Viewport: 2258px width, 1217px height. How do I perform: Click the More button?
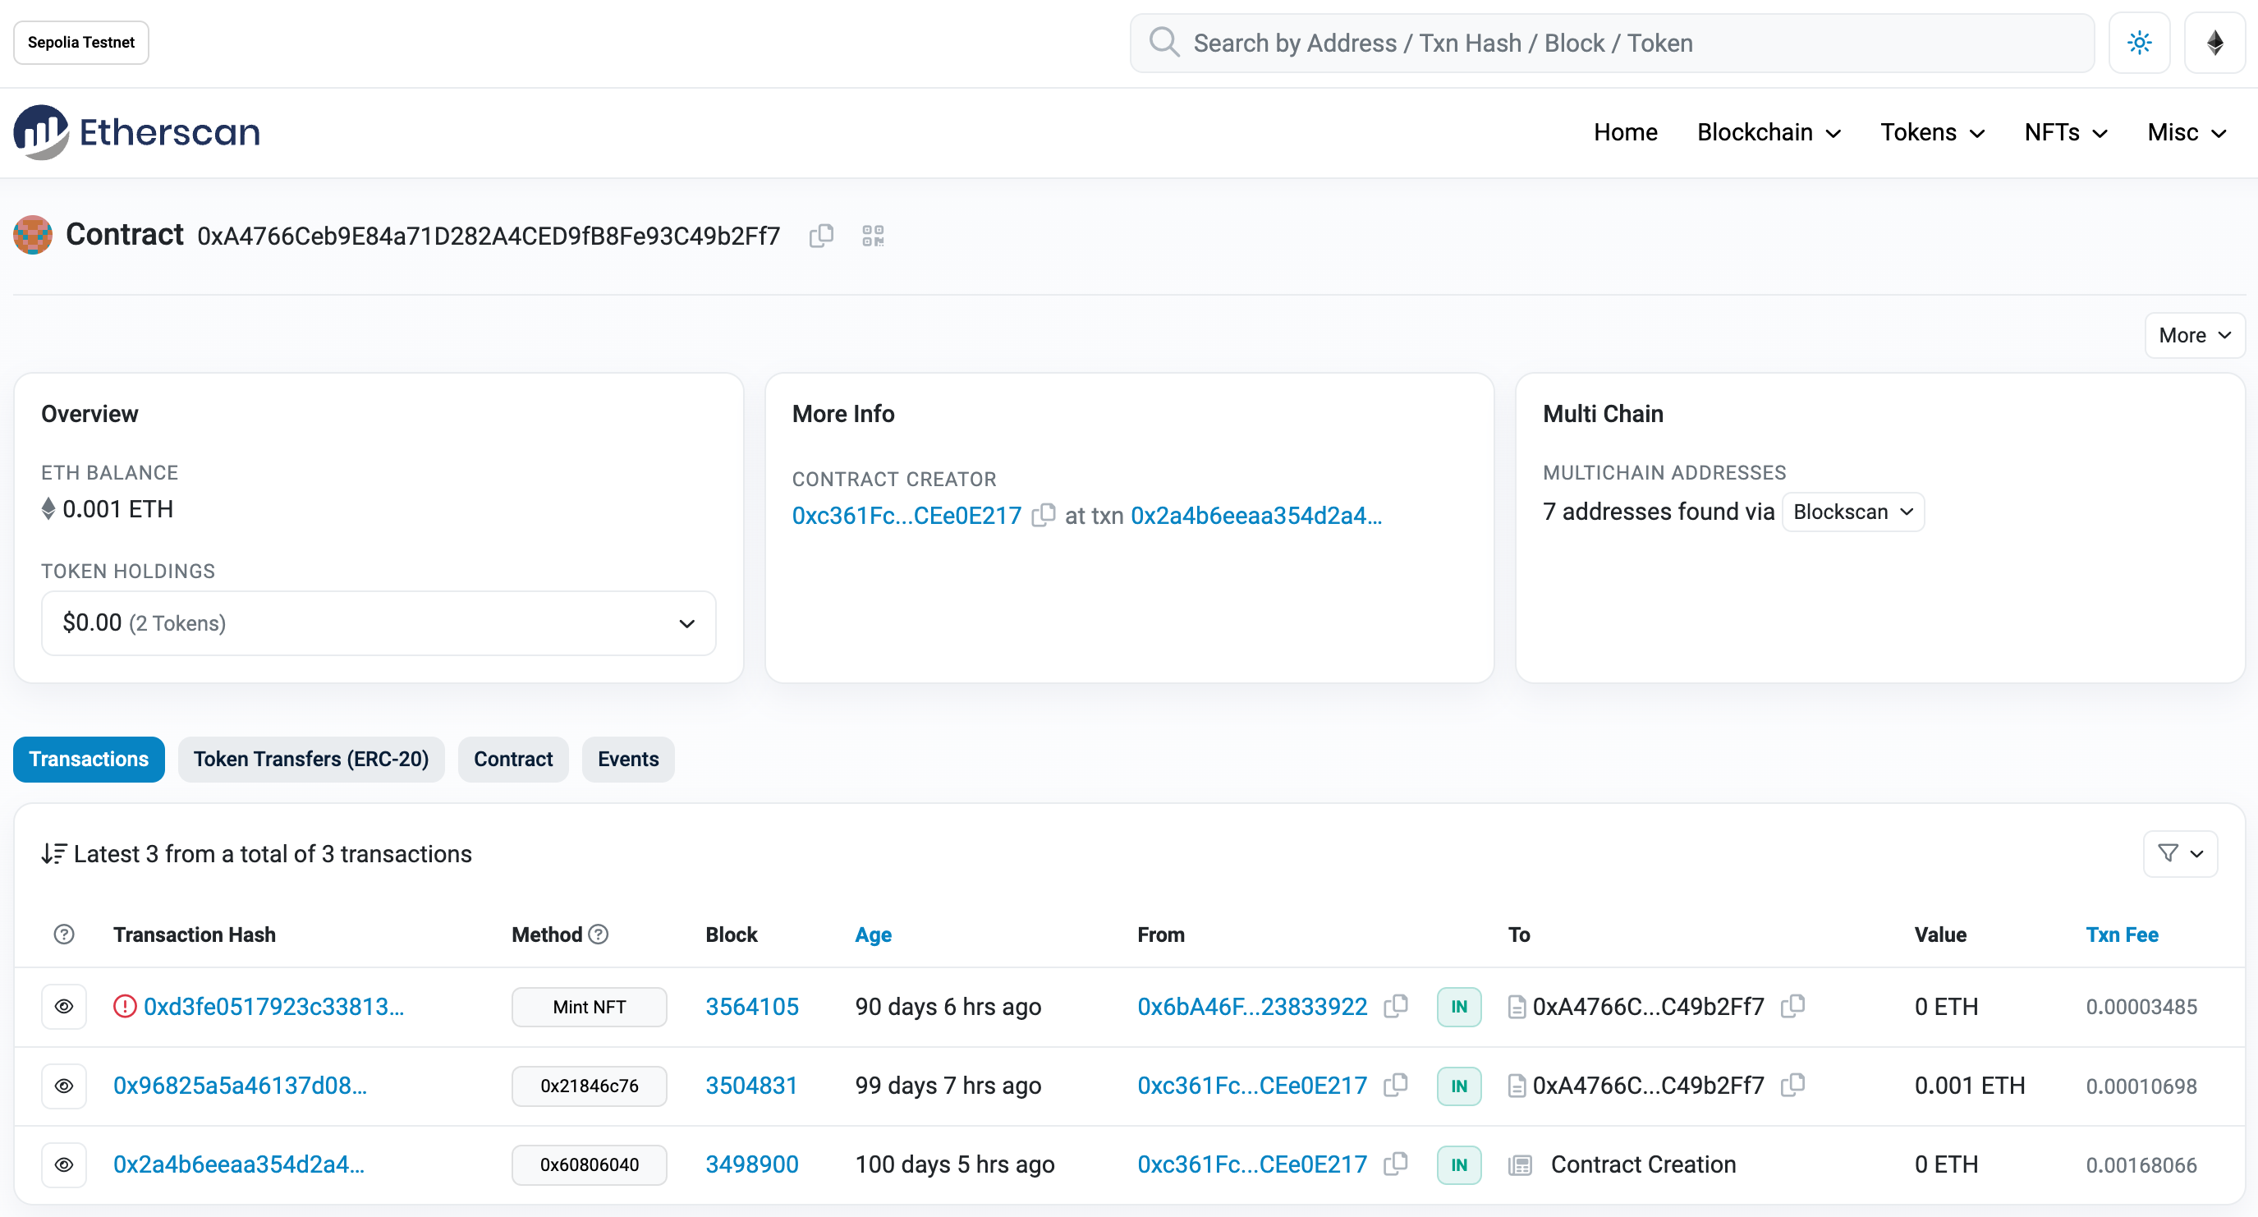[x=2193, y=336]
